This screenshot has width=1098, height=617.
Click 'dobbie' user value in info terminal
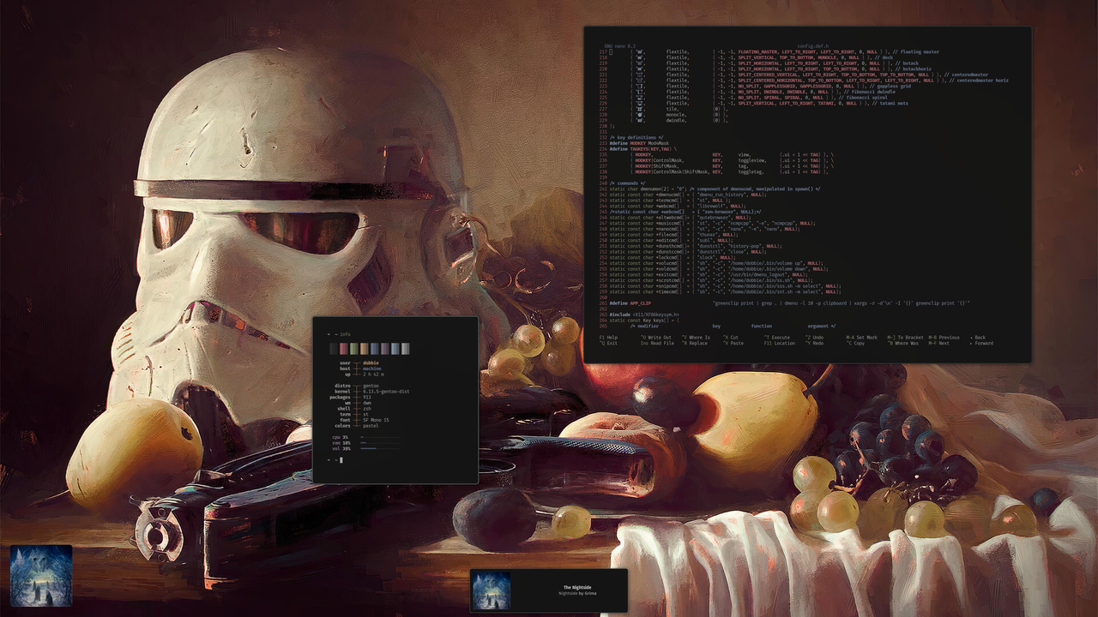click(371, 362)
